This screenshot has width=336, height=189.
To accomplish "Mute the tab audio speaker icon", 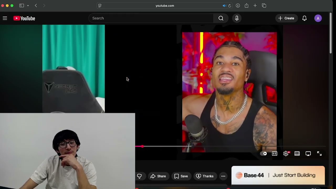I will [x=224, y=6].
